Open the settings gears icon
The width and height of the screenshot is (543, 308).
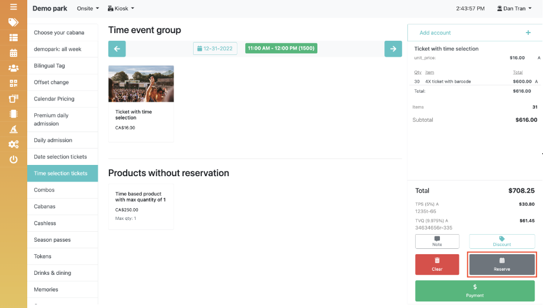tap(13, 144)
